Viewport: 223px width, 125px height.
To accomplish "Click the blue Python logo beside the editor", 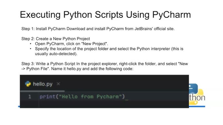I will coord(193,89).
